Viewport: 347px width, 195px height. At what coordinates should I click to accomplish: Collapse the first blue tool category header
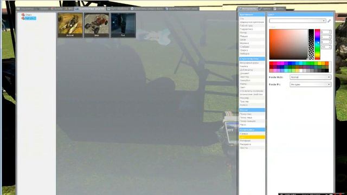[252, 15]
